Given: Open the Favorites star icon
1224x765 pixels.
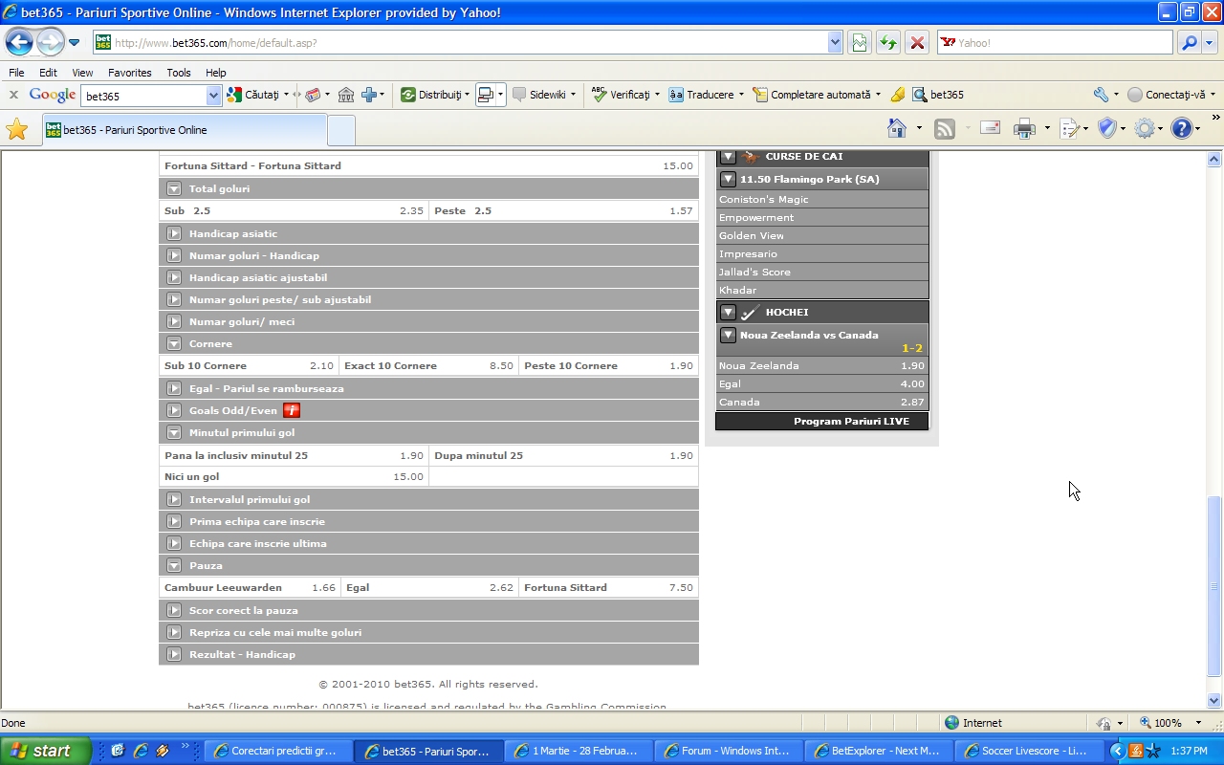Looking at the screenshot, I should 16,129.
